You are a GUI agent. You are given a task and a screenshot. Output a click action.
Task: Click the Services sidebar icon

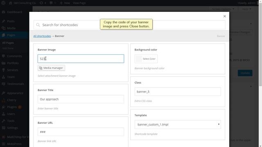[x=3, y=70]
